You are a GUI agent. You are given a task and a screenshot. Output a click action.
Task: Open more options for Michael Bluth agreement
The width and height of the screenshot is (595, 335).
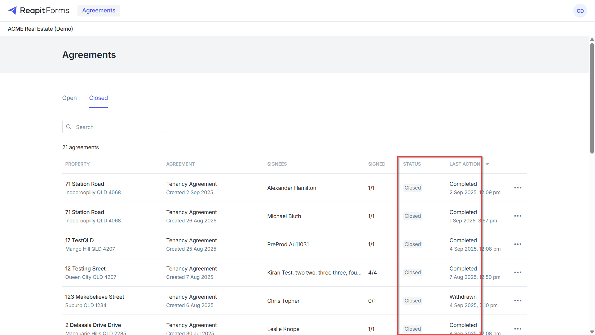click(518, 216)
